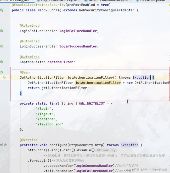Click the loginSuccessHandler field declaration name
This screenshot has width=170, height=173.
point(78,46)
